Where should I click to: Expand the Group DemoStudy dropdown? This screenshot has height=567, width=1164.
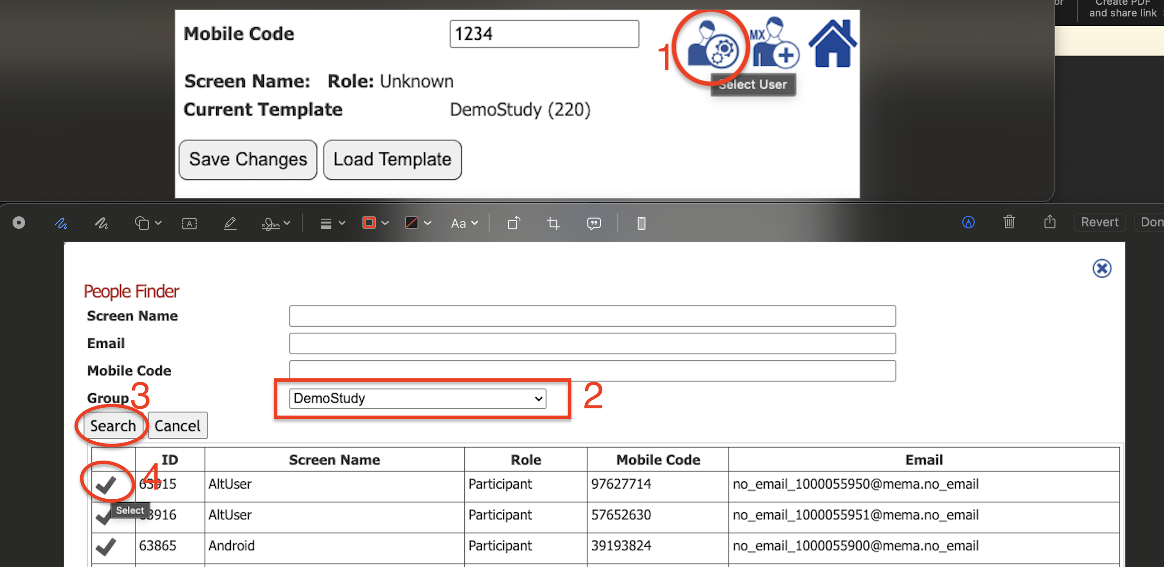pyautogui.click(x=418, y=399)
